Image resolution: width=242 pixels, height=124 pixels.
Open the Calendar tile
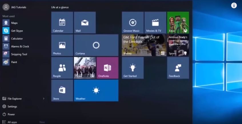pos(62,23)
